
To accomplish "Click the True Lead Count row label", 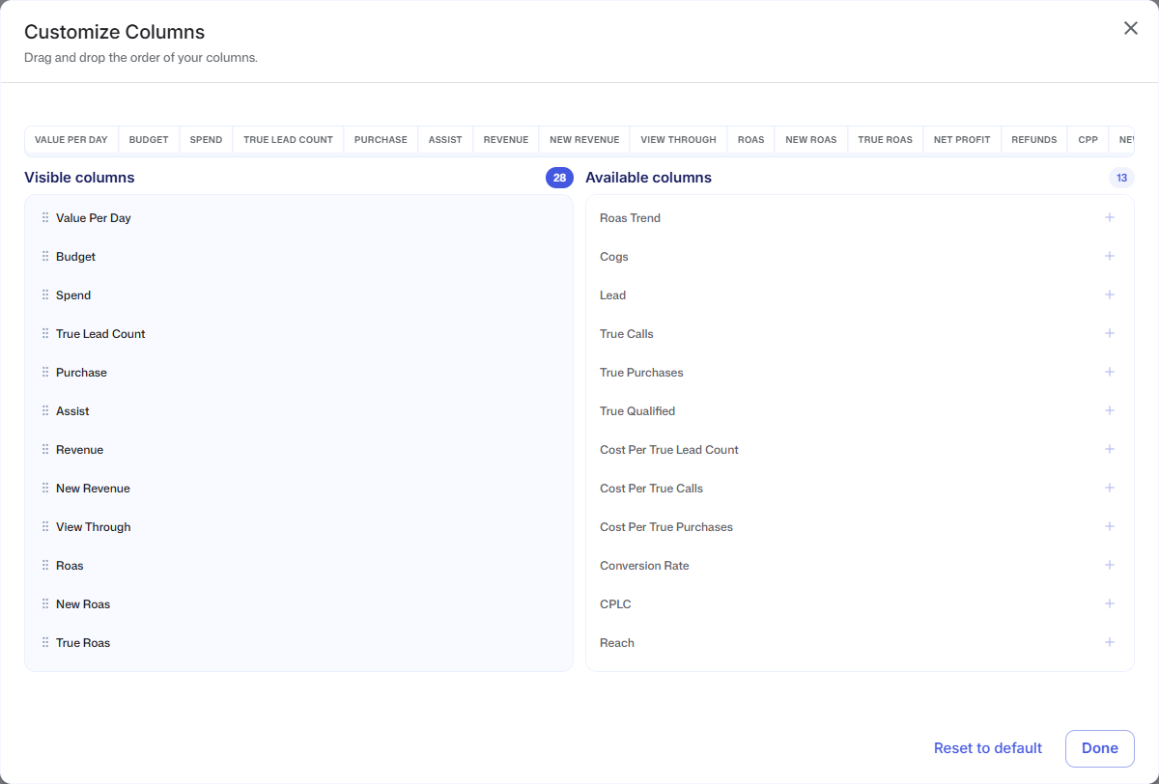I will click(100, 334).
